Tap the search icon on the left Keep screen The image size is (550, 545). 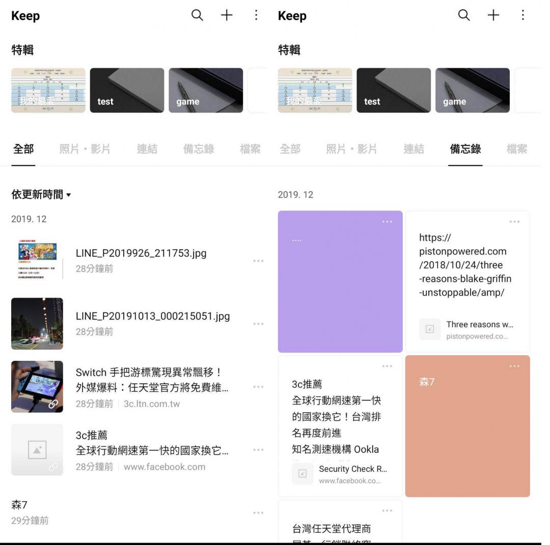[197, 15]
